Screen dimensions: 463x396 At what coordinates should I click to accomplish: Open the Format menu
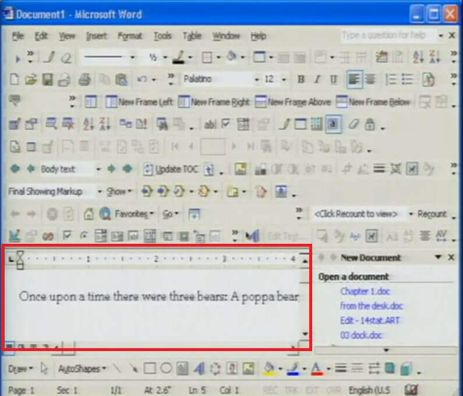click(x=130, y=36)
